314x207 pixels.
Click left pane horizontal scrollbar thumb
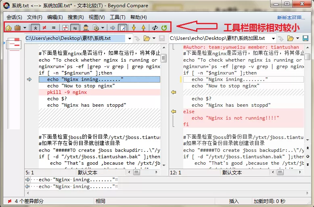click(x=136, y=172)
